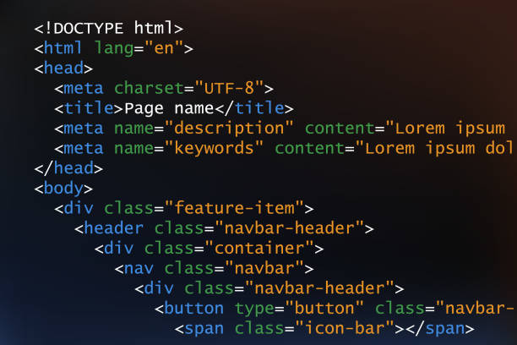Click the "navbar" class value on the nav line
Screen dimensions: 517x345
click(264, 268)
